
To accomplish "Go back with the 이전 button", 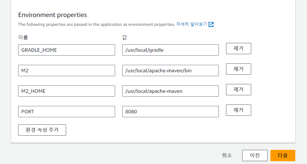I will click(x=255, y=155).
